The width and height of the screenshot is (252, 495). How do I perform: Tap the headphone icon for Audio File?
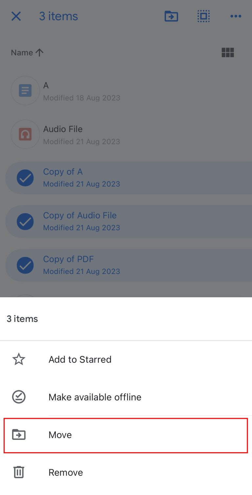click(x=25, y=134)
